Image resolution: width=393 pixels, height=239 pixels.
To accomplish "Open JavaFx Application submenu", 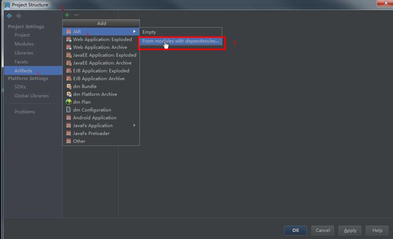I will click(101, 125).
